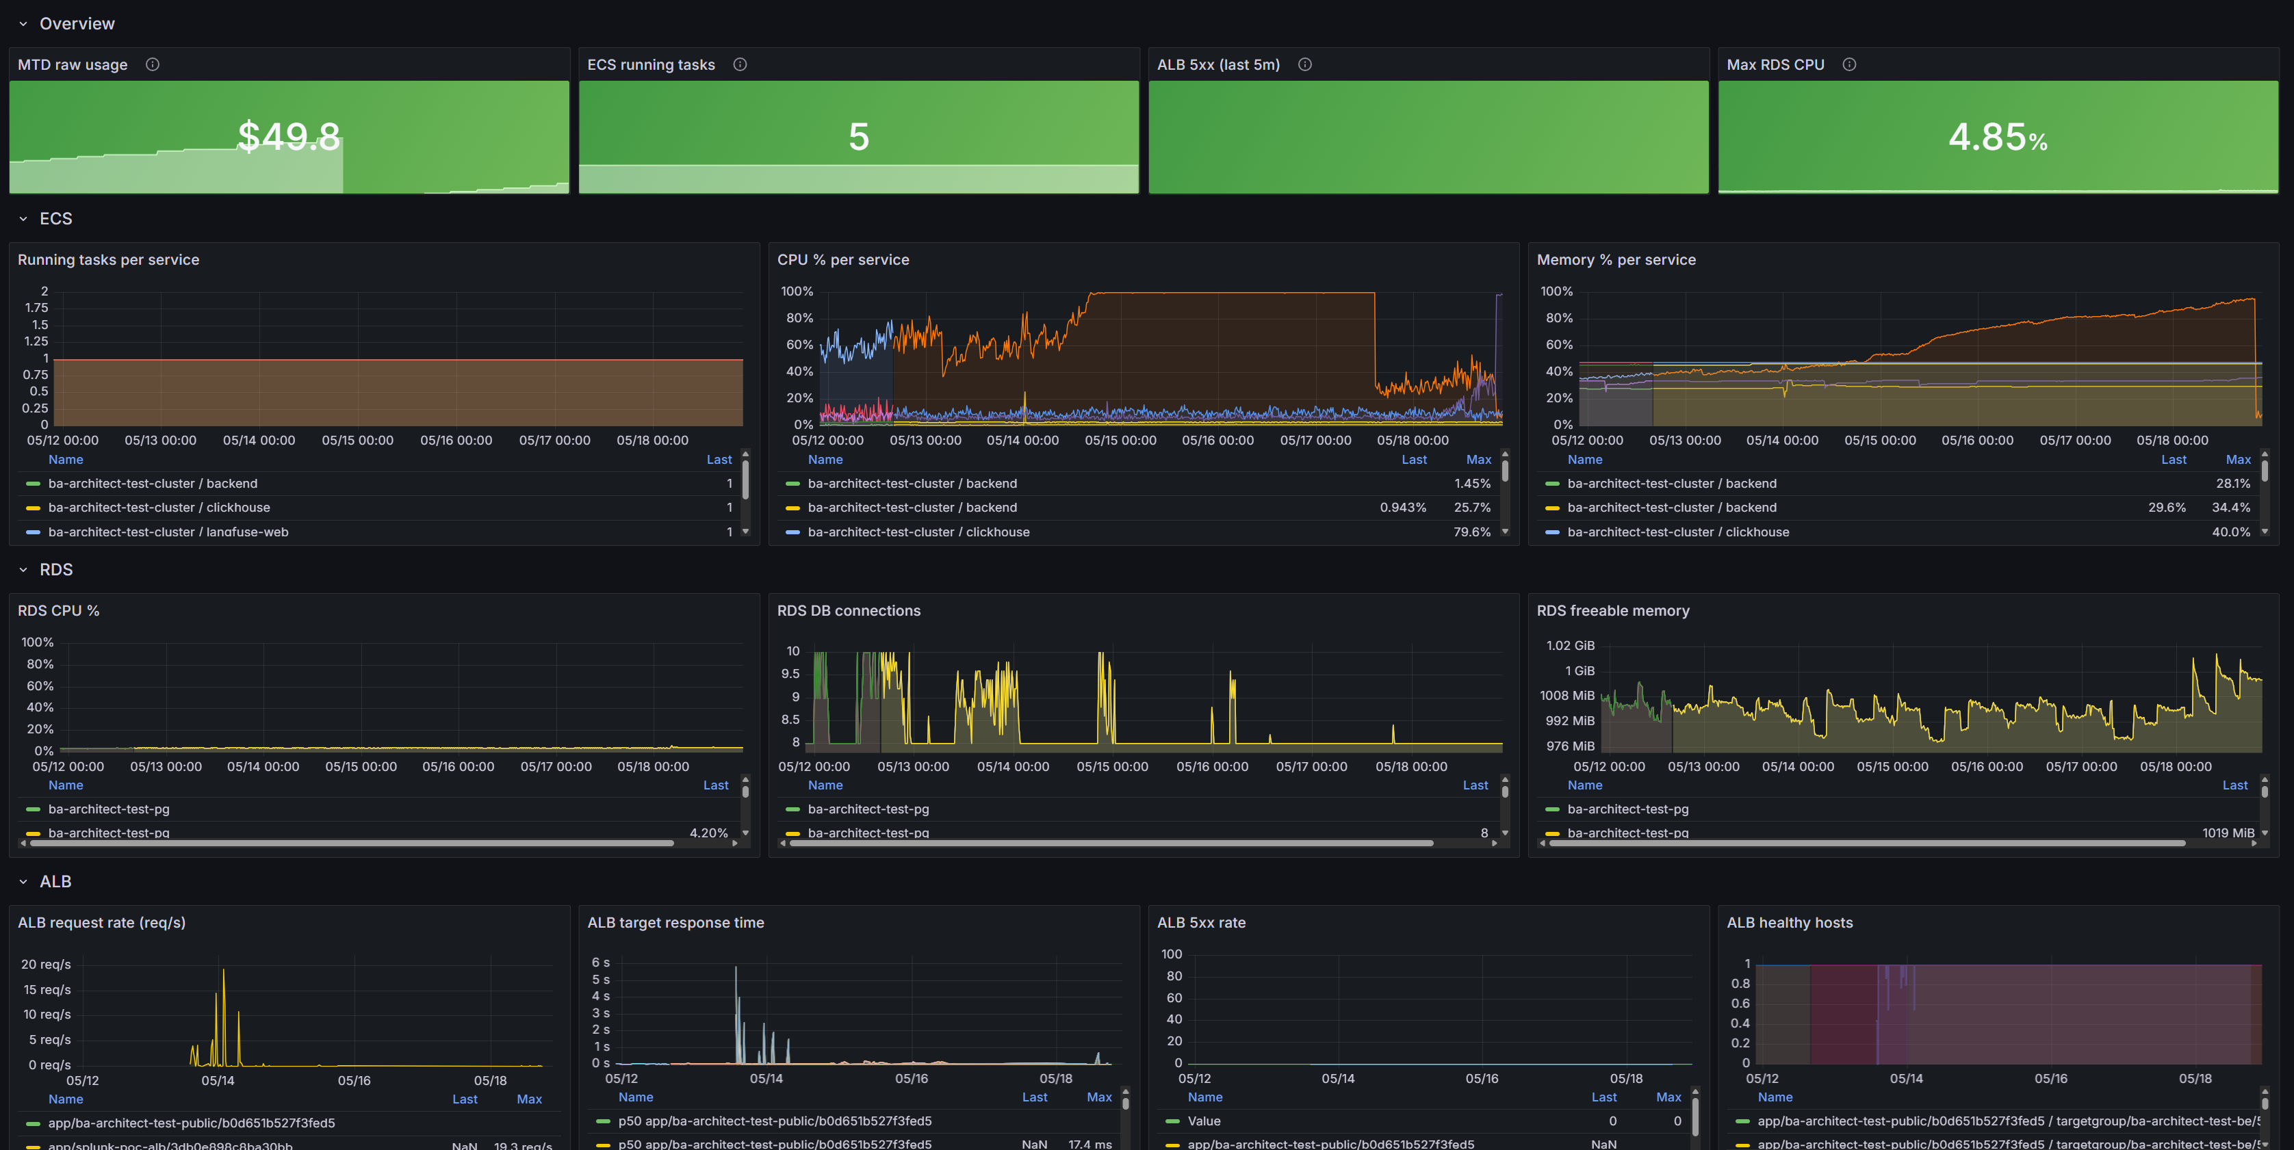This screenshot has width=2294, height=1150.
Task: Toggle backend series in Running tasks legend
Action: tap(153, 483)
